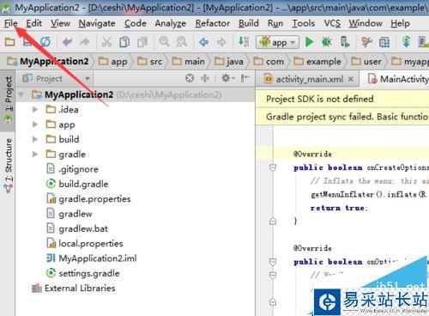This screenshot has width=429, height=316.
Task: Open the Analyze menu
Action: point(171,23)
